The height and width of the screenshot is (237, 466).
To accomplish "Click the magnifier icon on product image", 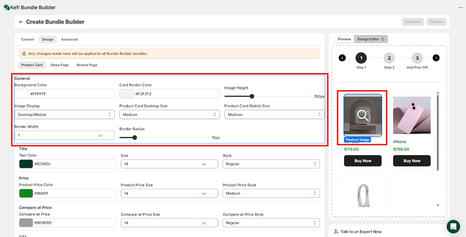I will pos(363,116).
